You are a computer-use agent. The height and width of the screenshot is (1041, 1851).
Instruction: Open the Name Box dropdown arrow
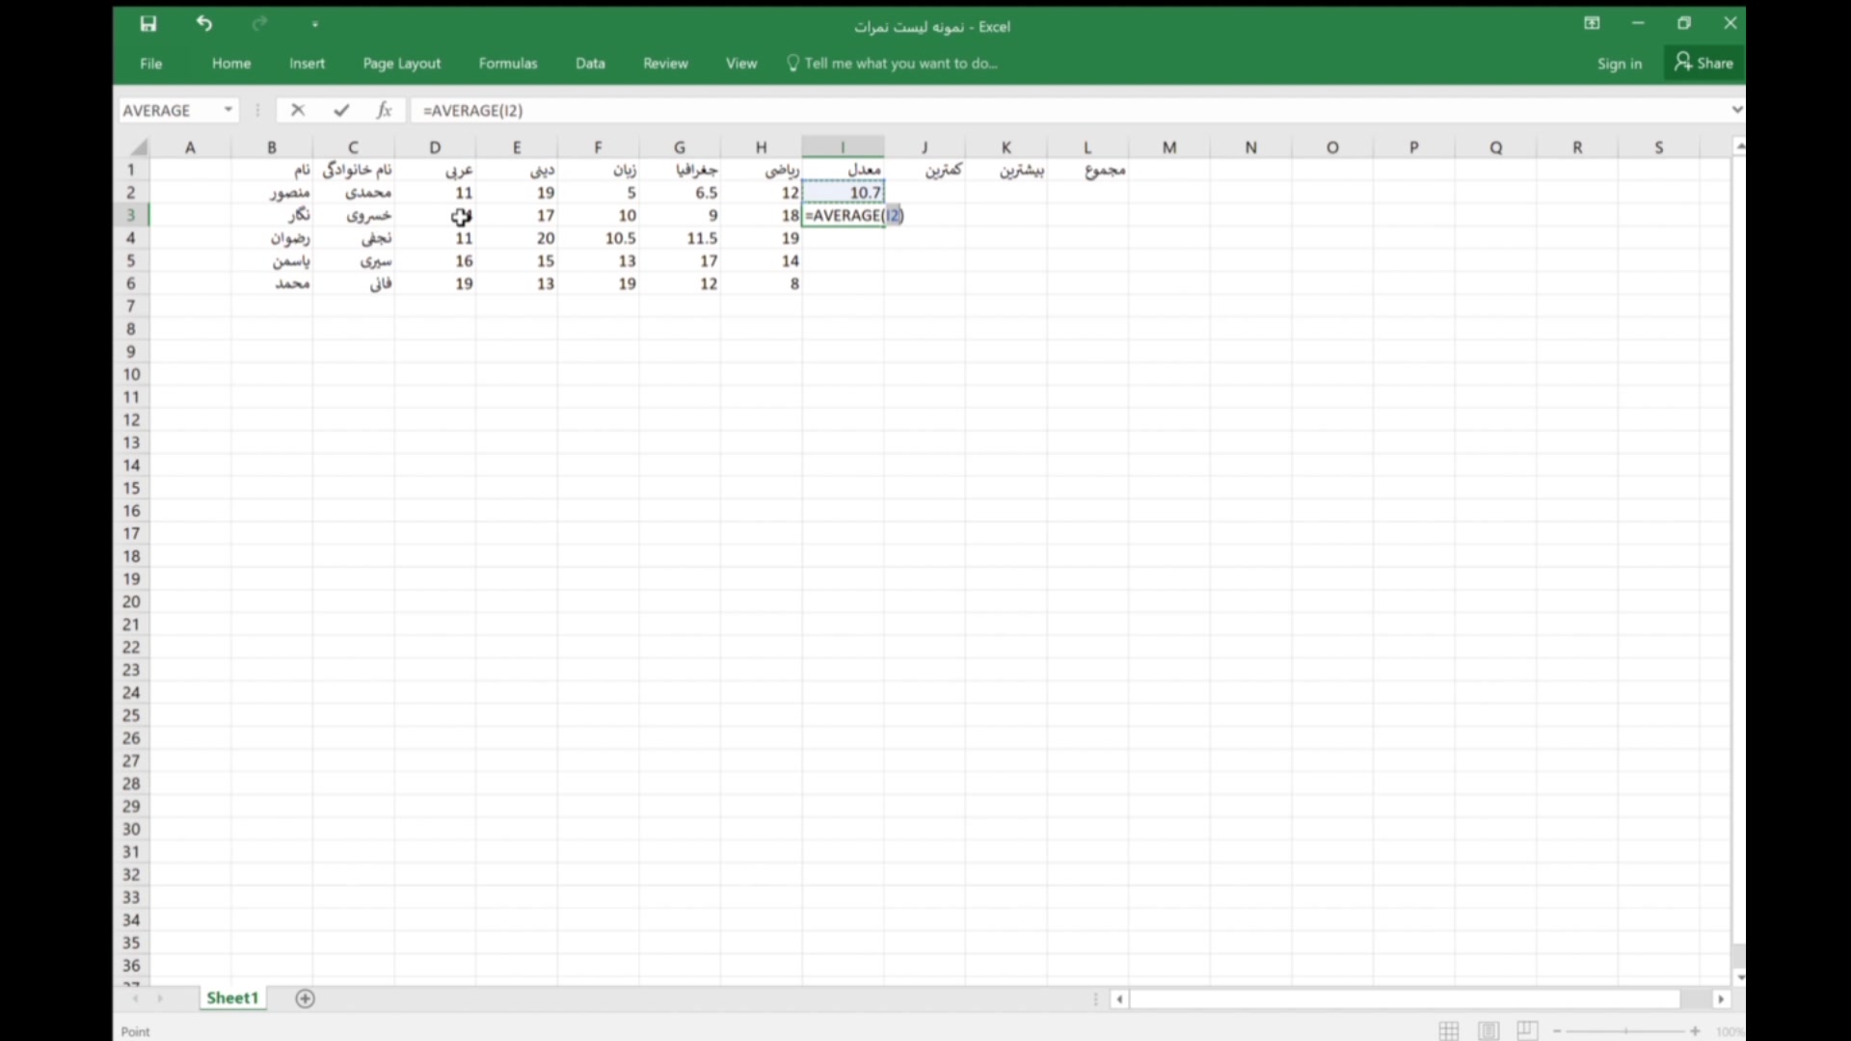point(228,110)
